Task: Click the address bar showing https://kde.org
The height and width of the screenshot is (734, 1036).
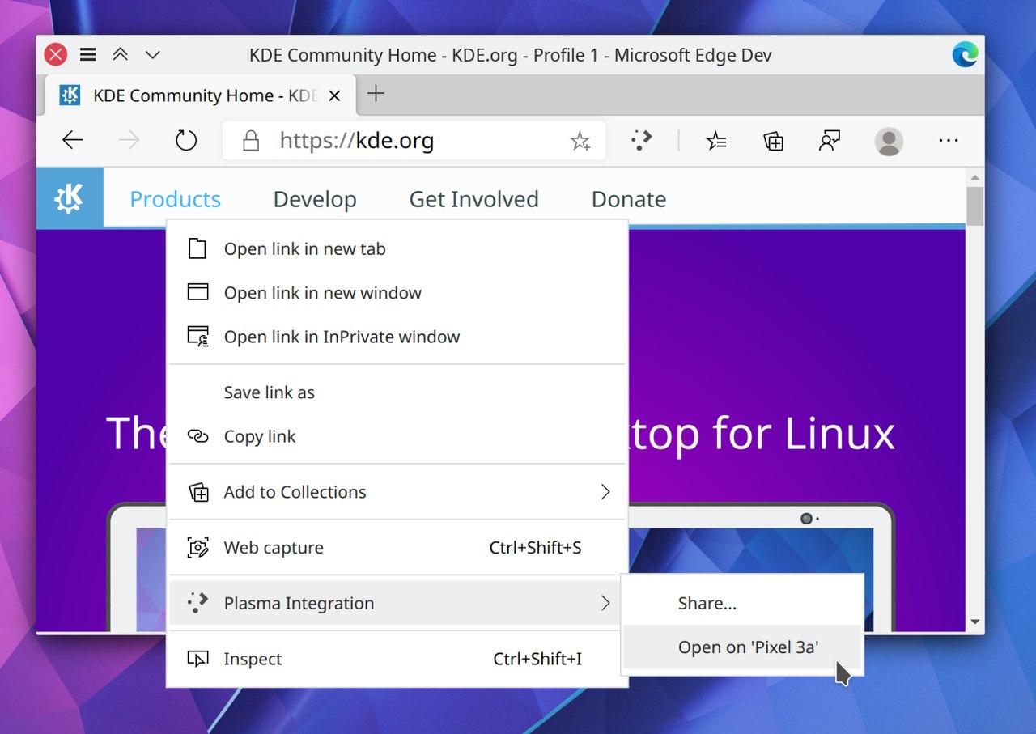Action: coord(414,141)
